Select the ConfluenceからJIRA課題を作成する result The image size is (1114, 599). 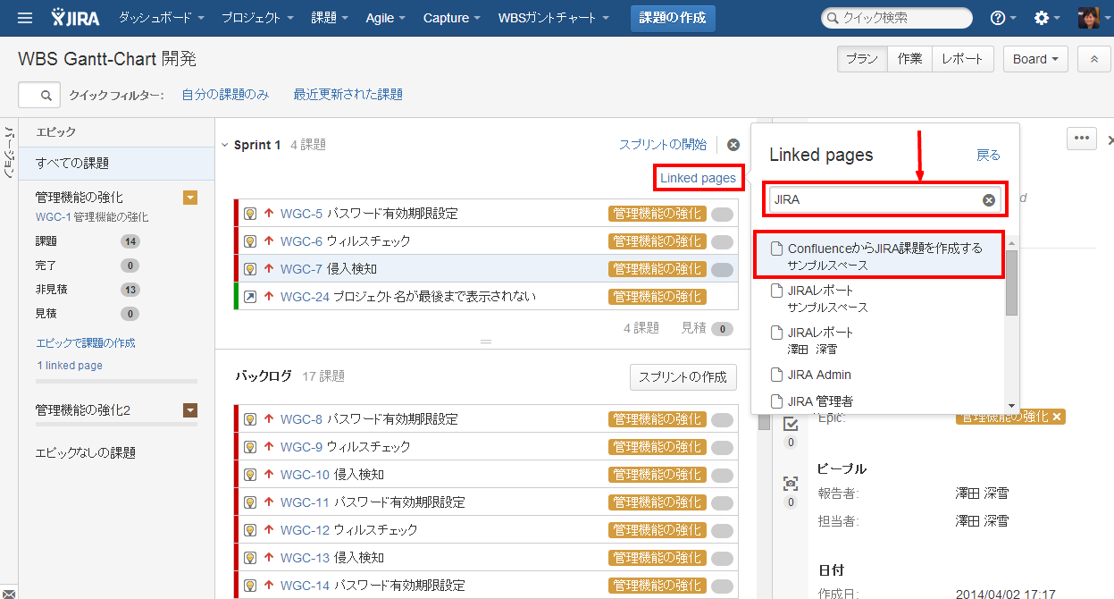[x=879, y=257]
